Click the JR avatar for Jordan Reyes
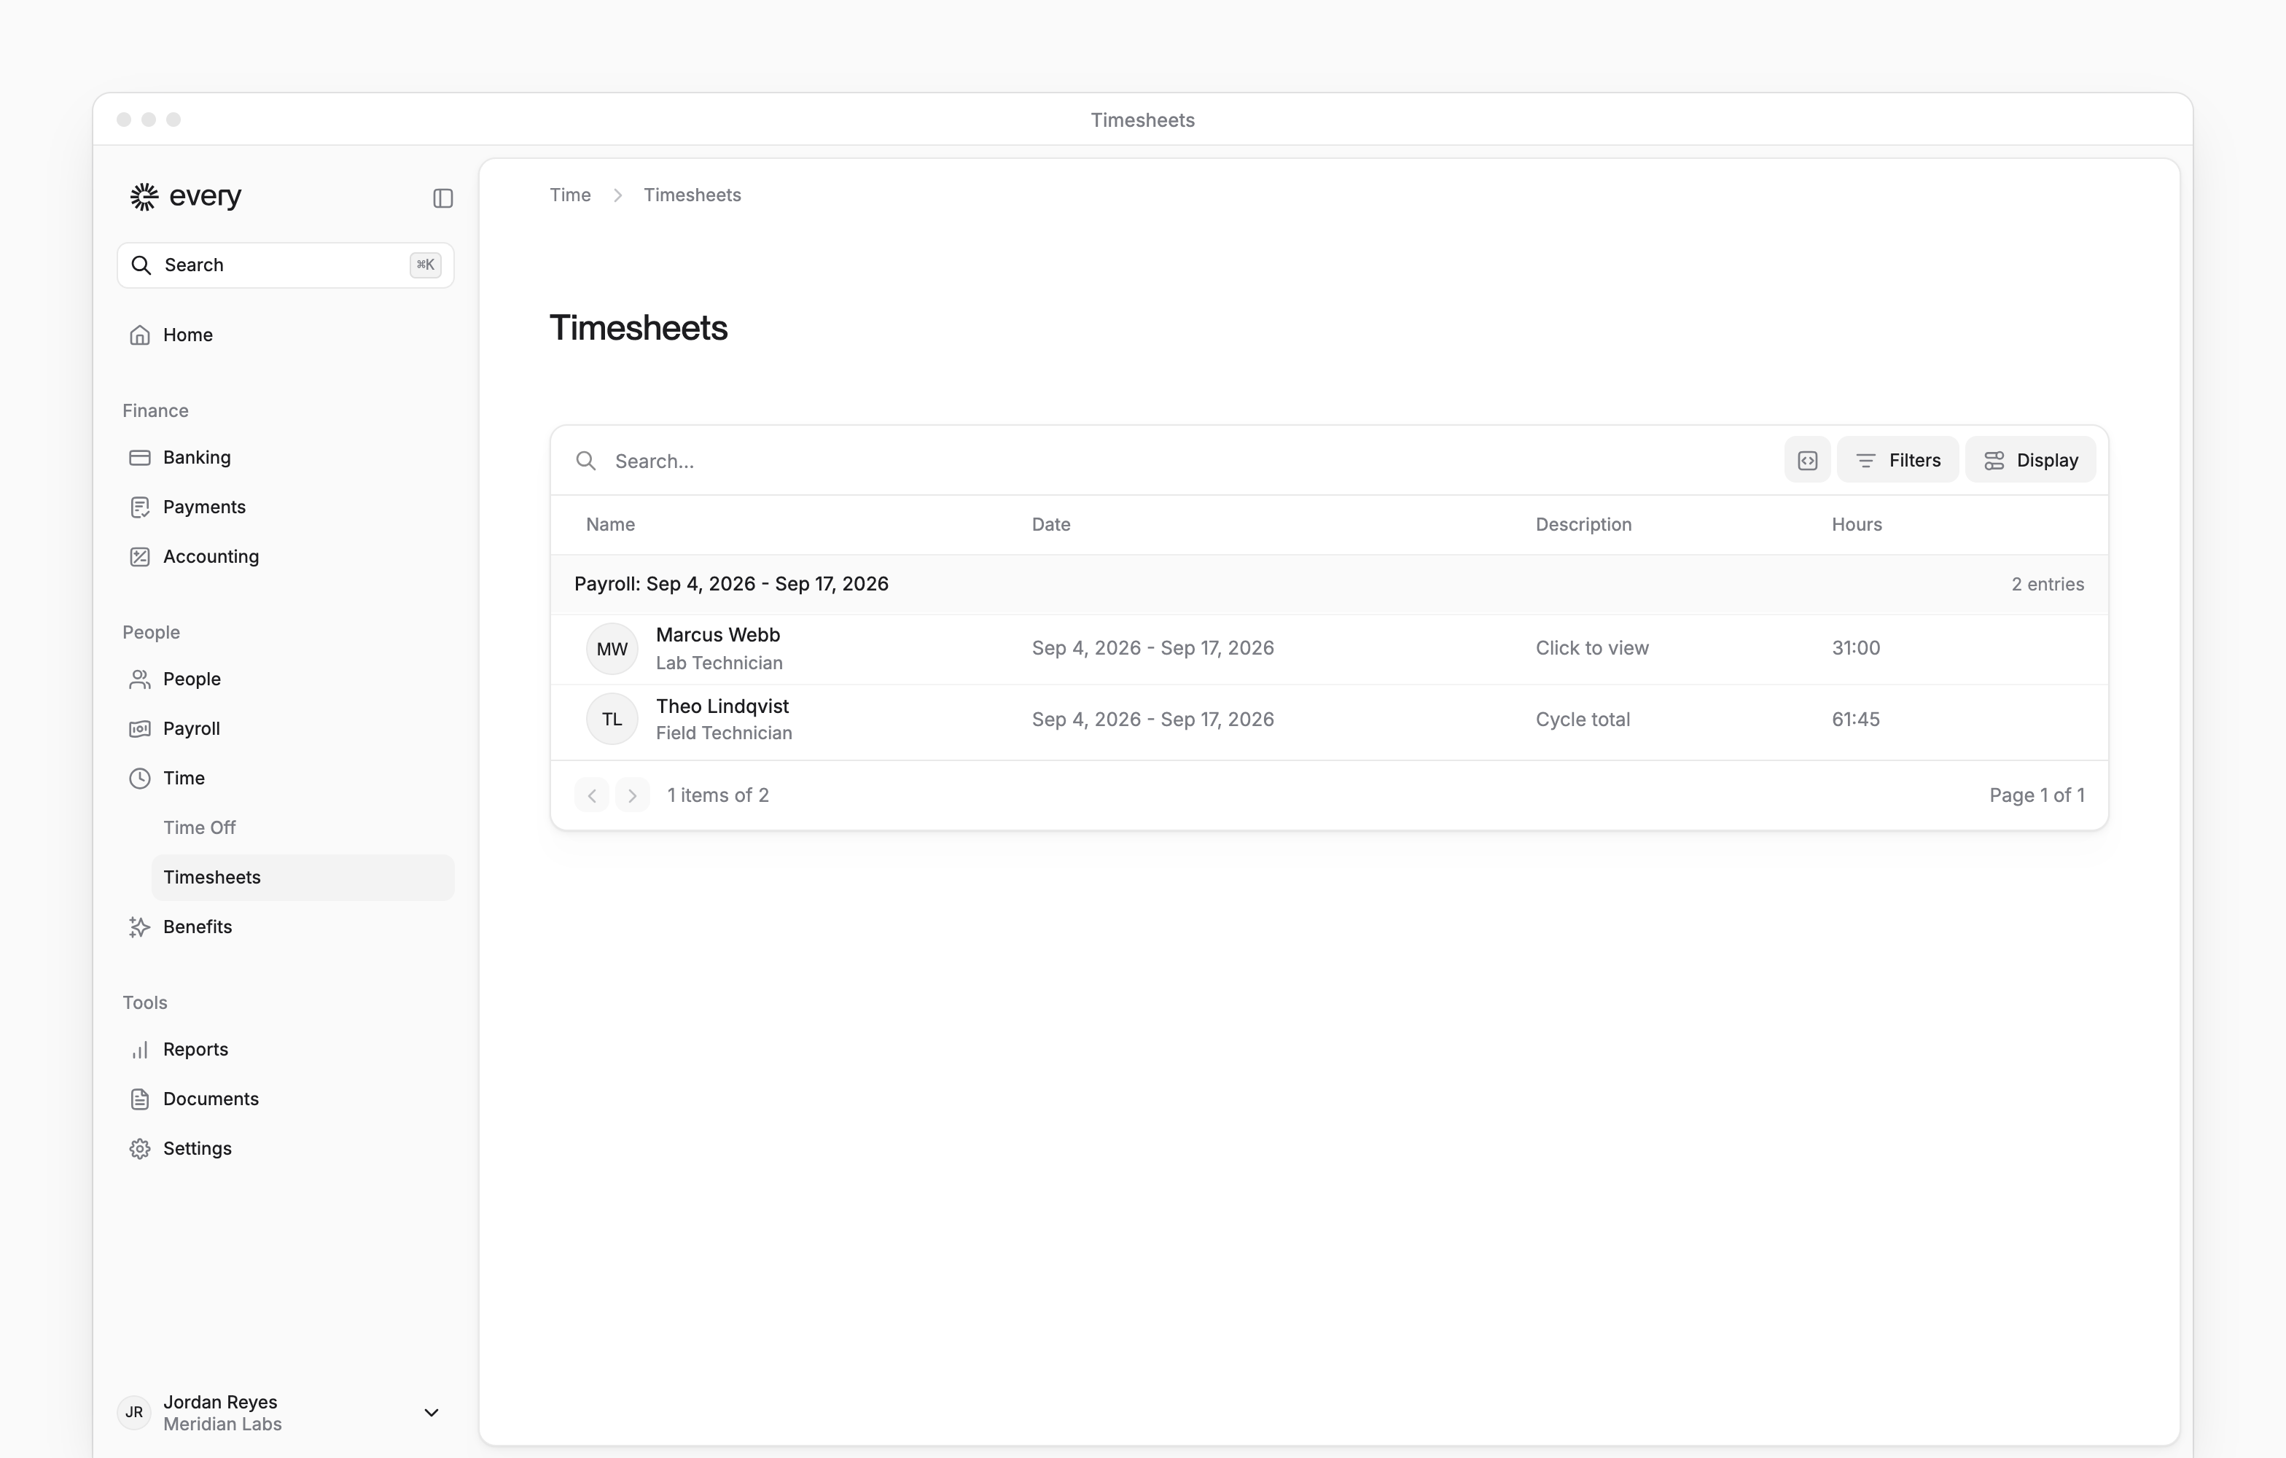2286x1458 pixels. point(134,1413)
